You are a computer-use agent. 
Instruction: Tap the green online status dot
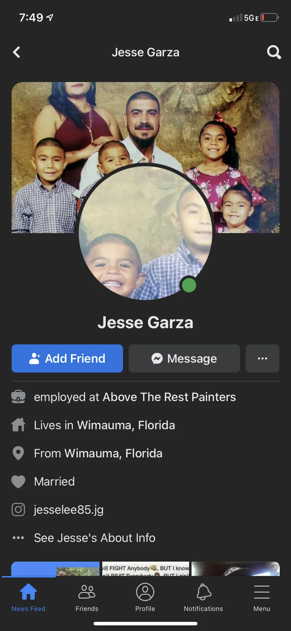[189, 285]
